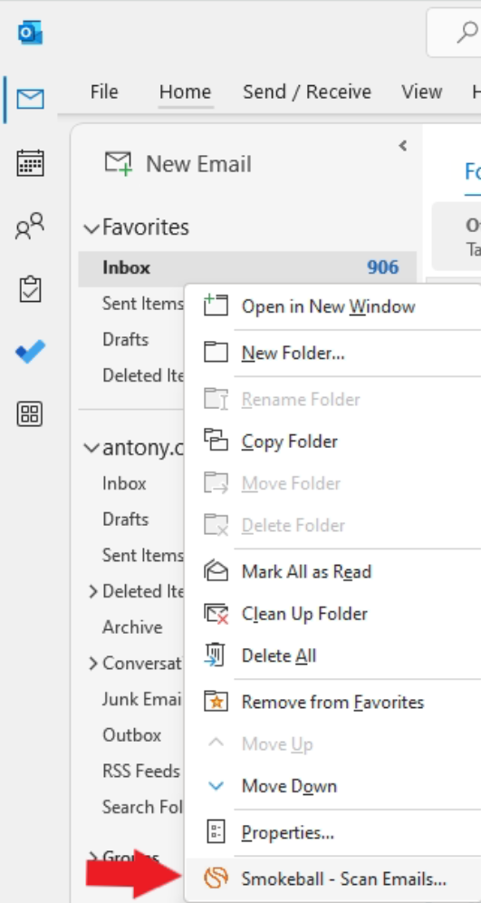Viewport: 481px width, 903px height.
Task: Expand the Deleted Items subfolder arrow
Action: click(x=93, y=591)
